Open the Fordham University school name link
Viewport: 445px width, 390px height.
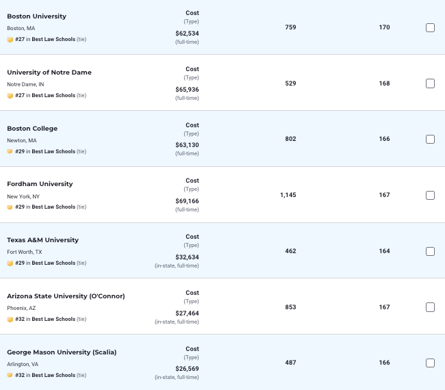(40, 184)
